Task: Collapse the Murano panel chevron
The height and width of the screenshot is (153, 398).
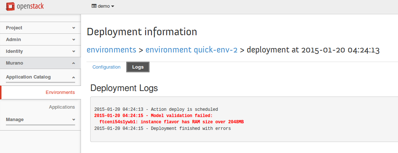Action: point(74,63)
